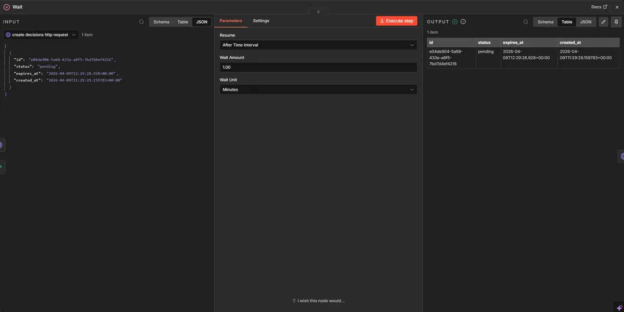The image size is (624, 312).
Task: Click the magnifier icon in the OUTPUT panel
Action: (525, 22)
